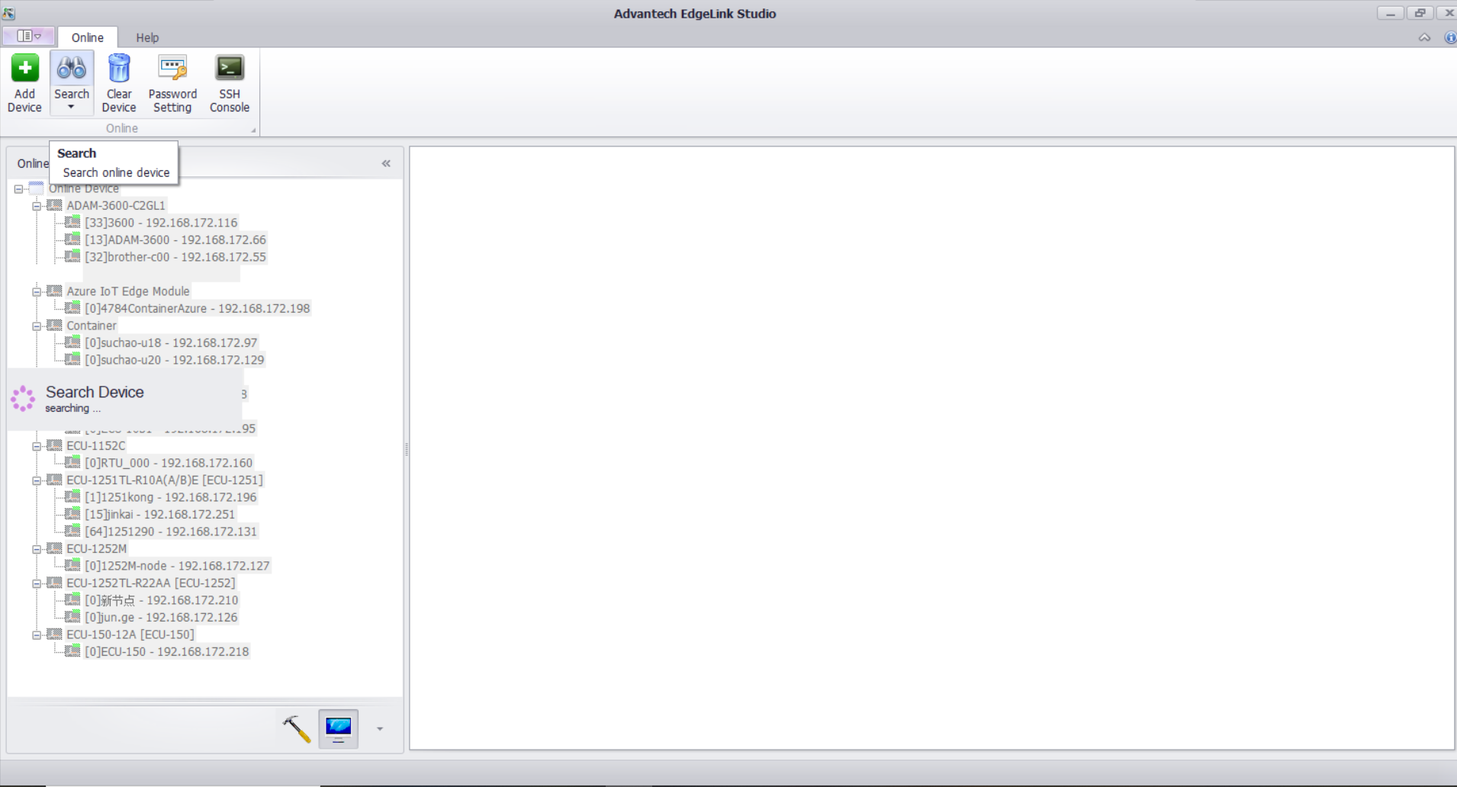1457x787 pixels.
Task: Open dropdown arrow next to monitor icon
Action: 380,729
